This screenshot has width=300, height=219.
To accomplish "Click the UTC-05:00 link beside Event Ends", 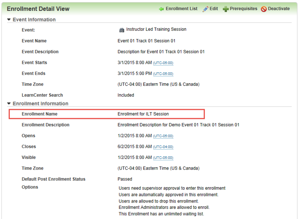I will coord(163,73).
